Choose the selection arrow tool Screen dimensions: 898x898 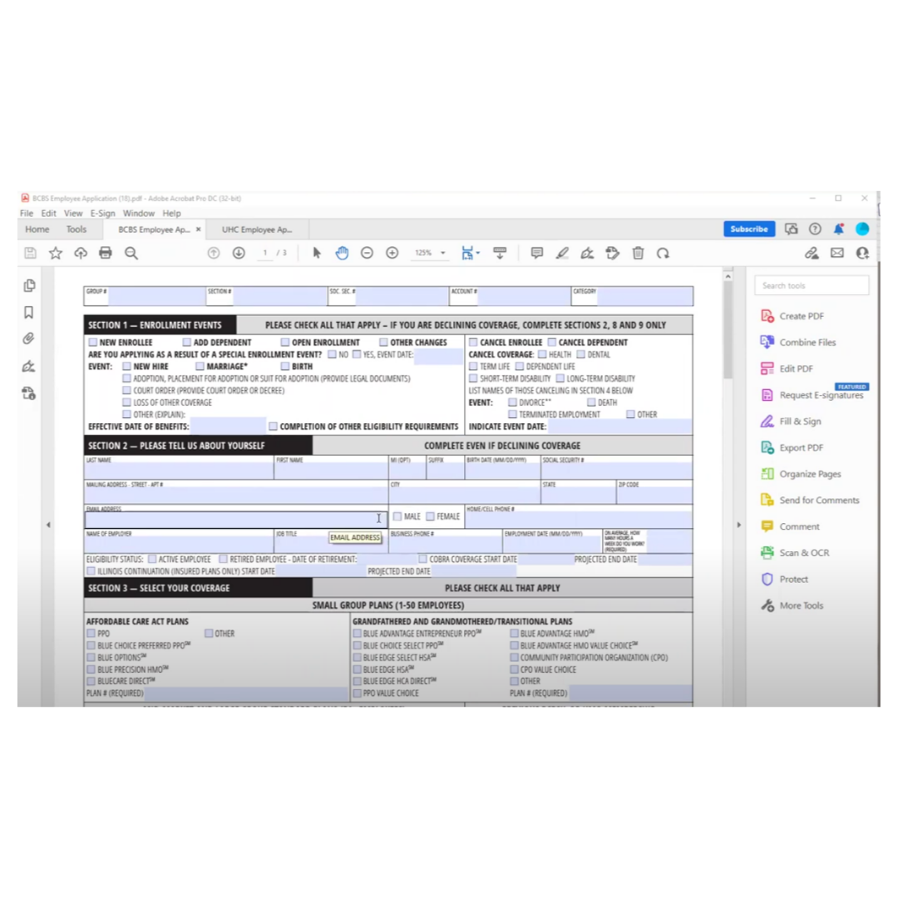[x=317, y=253]
